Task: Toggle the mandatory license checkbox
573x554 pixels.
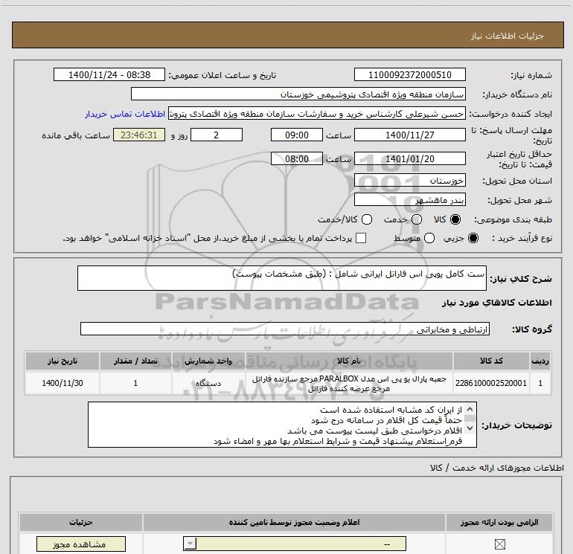Action: point(499,544)
